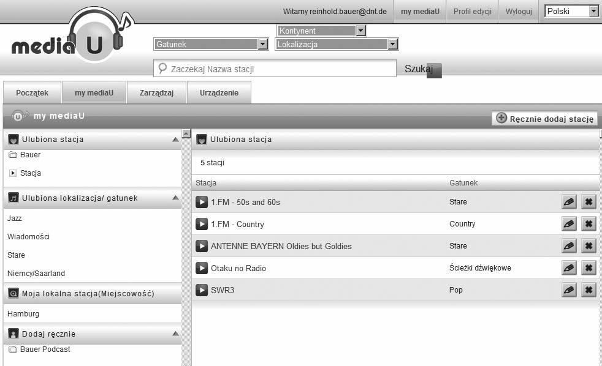Click the 5 stacji count text
The height and width of the screenshot is (366, 602).
[x=212, y=163]
